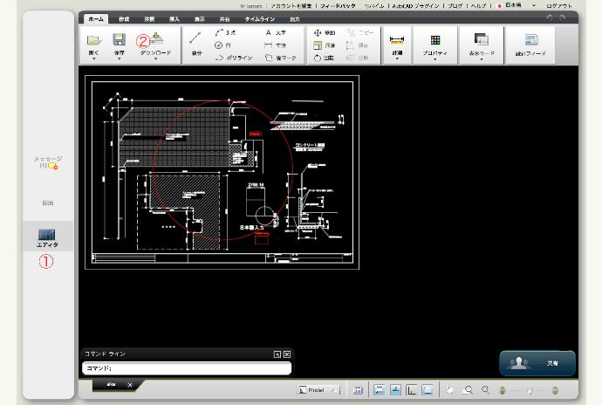Expand the ダウンロード dropdown arrow
The width and height of the screenshot is (602, 405).
[x=155, y=59]
